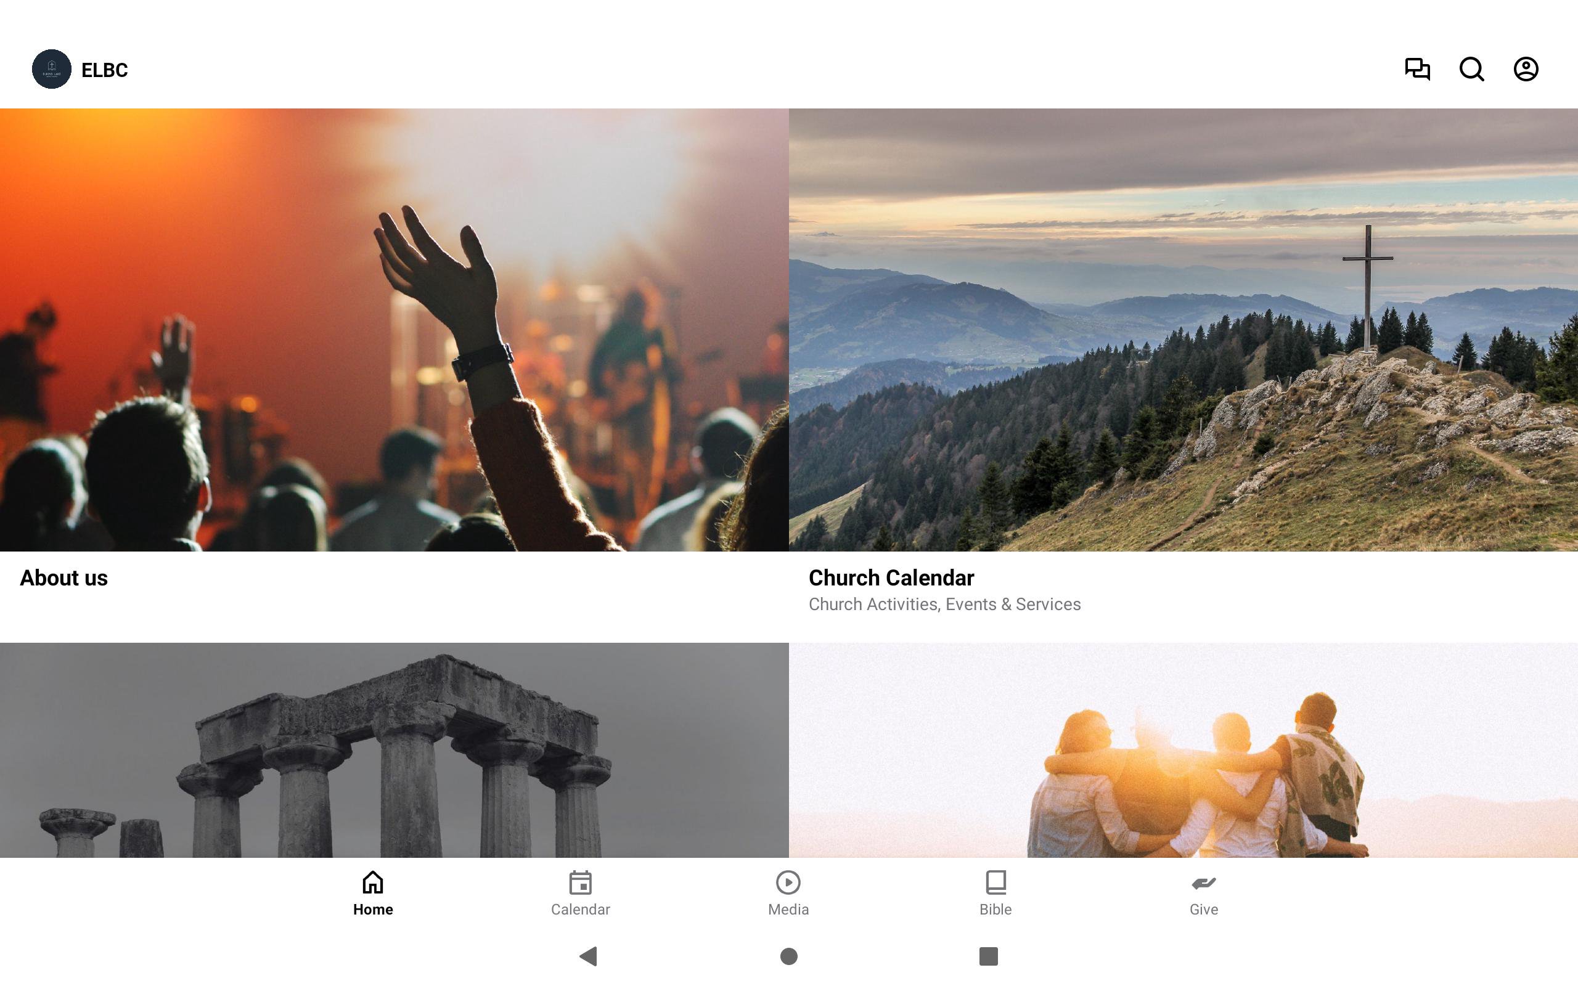This screenshot has width=1578, height=986.
Task: Click the ELBC round logo
Action: click(x=52, y=69)
